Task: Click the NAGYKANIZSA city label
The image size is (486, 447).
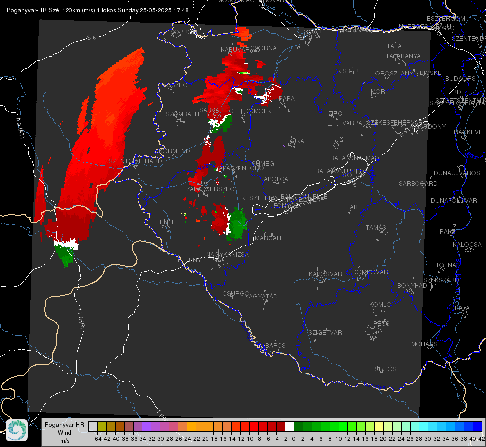Action: 227,255
